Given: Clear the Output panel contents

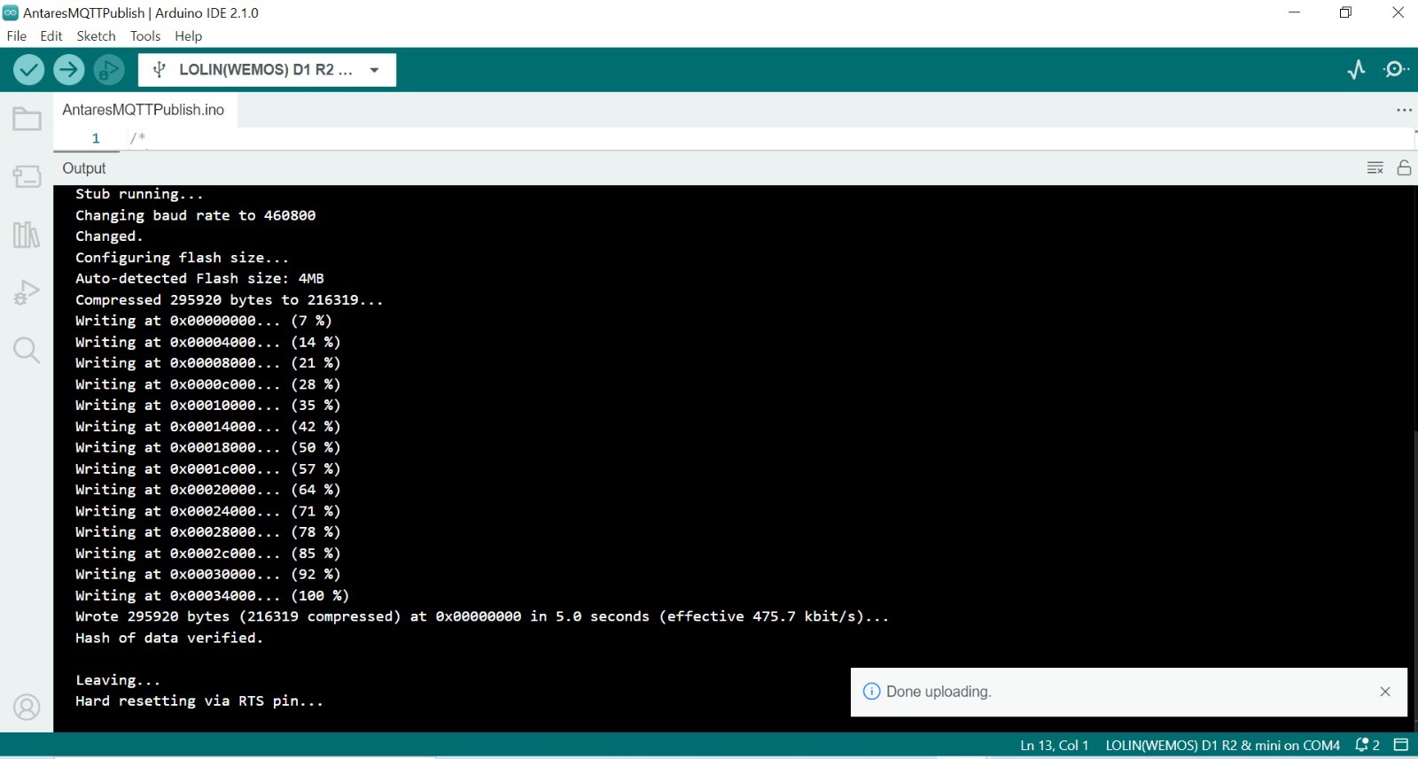Looking at the screenshot, I should (x=1375, y=168).
